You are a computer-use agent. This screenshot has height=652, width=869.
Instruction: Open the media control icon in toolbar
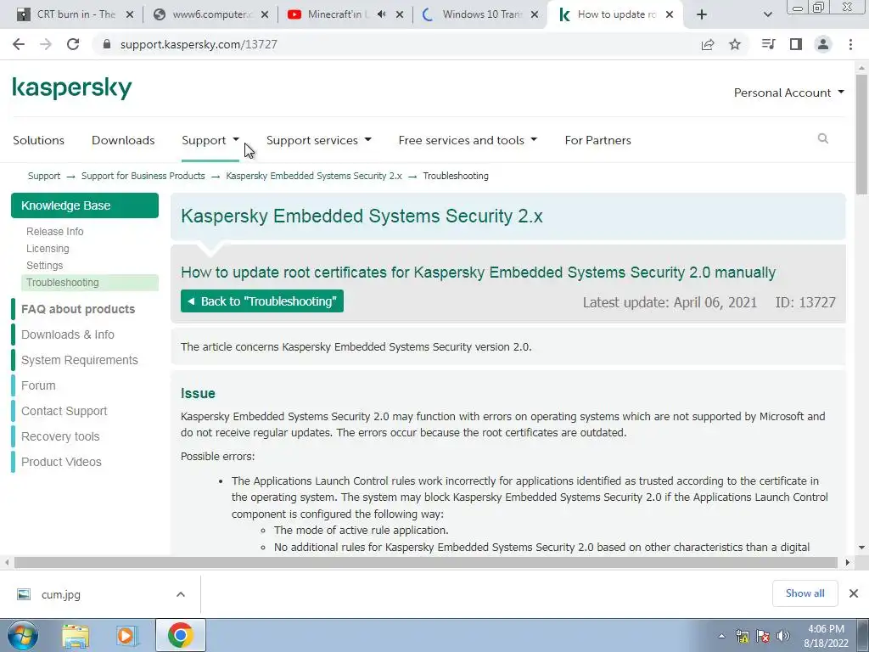[768, 44]
